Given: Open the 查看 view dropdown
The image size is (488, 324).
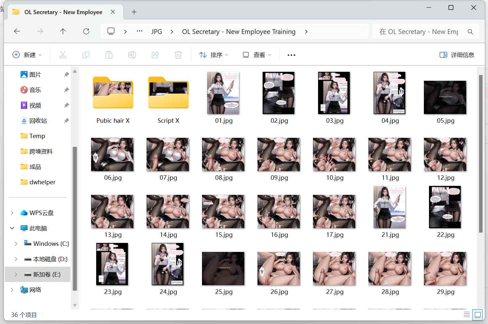Looking at the screenshot, I should pos(257,55).
